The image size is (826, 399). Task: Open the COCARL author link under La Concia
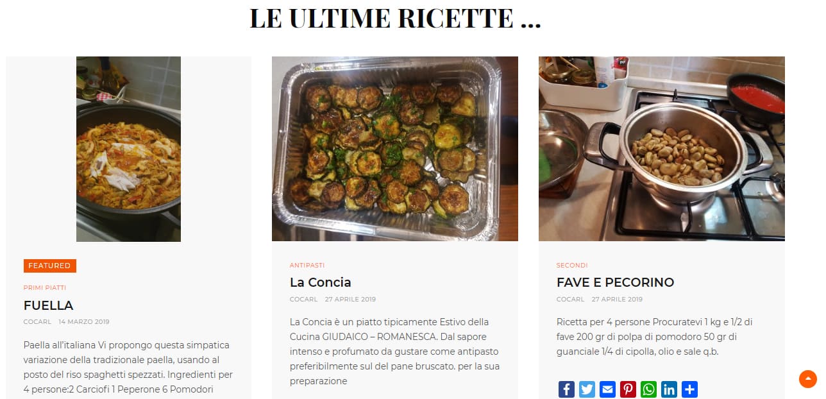pos(304,300)
